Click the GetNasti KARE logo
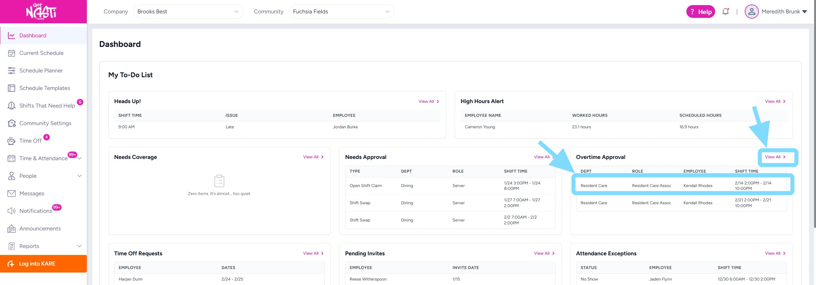 tap(42, 12)
